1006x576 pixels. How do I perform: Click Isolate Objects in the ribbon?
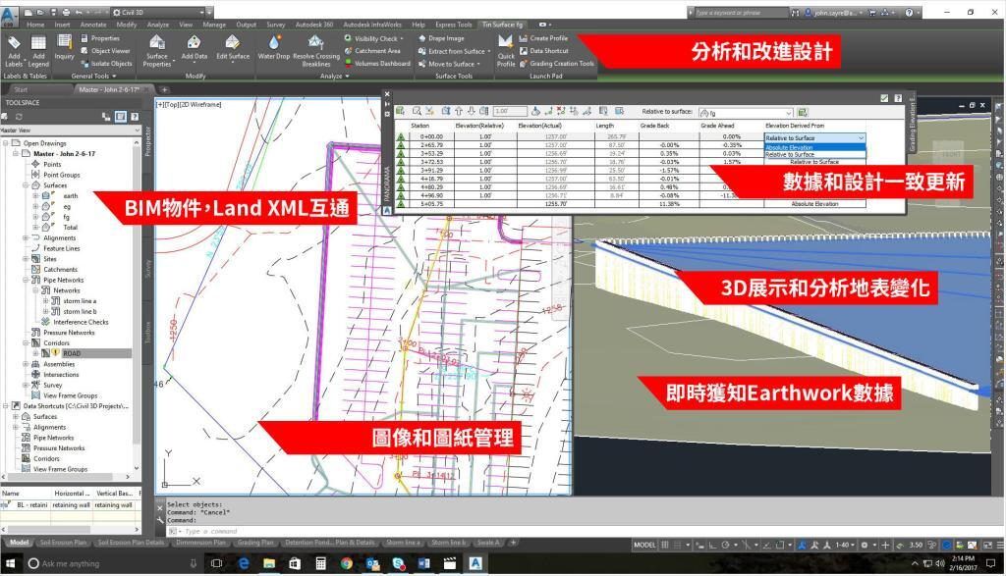(106, 64)
